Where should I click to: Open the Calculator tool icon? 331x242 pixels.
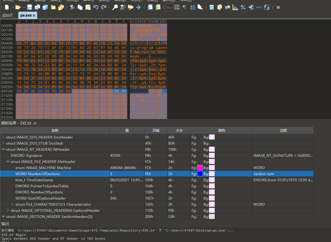point(212,7)
